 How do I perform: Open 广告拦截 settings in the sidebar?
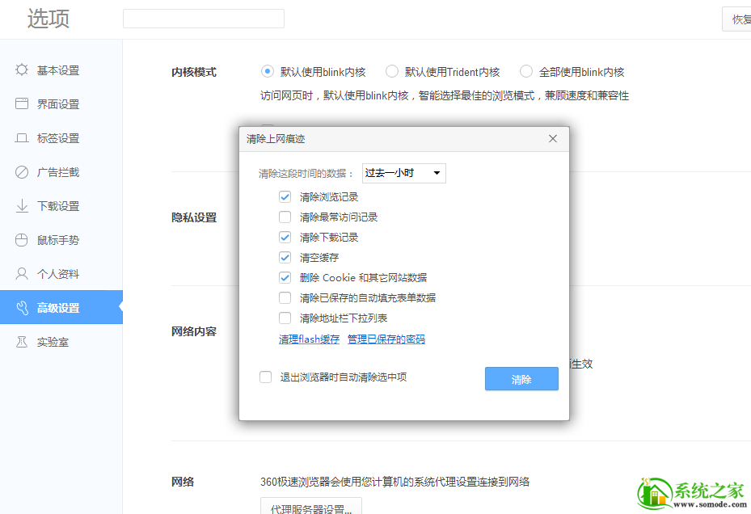click(x=22, y=171)
